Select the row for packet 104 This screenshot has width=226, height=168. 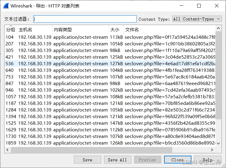110,37
